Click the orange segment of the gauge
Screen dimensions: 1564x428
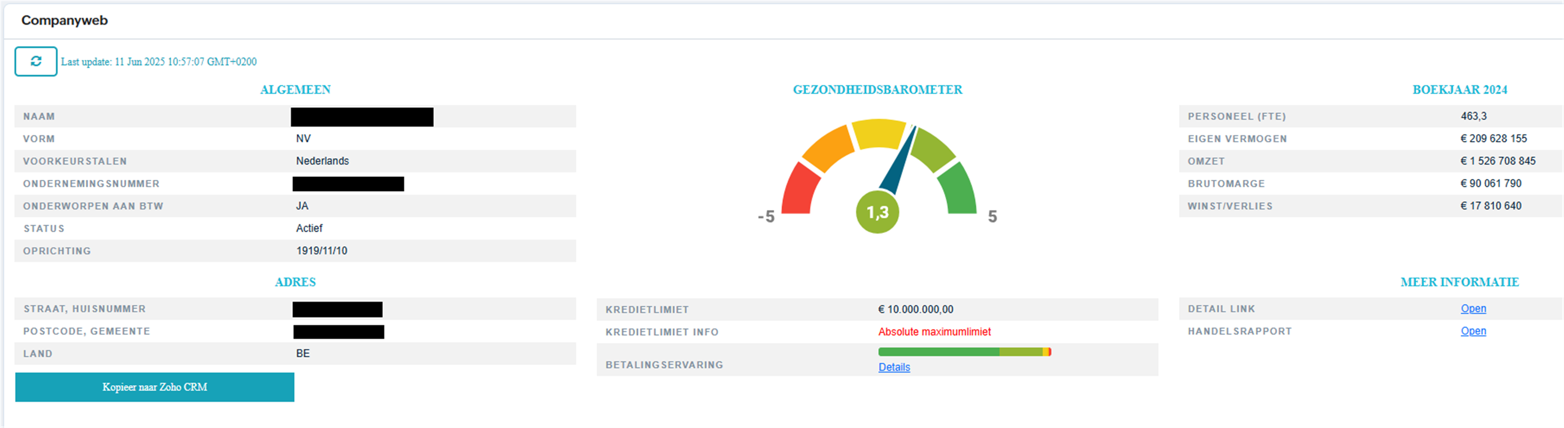pos(829,149)
